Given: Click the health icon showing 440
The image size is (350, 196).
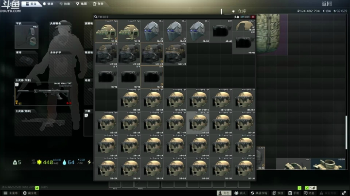Looking at the screenshot, I should click(x=39, y=162).
